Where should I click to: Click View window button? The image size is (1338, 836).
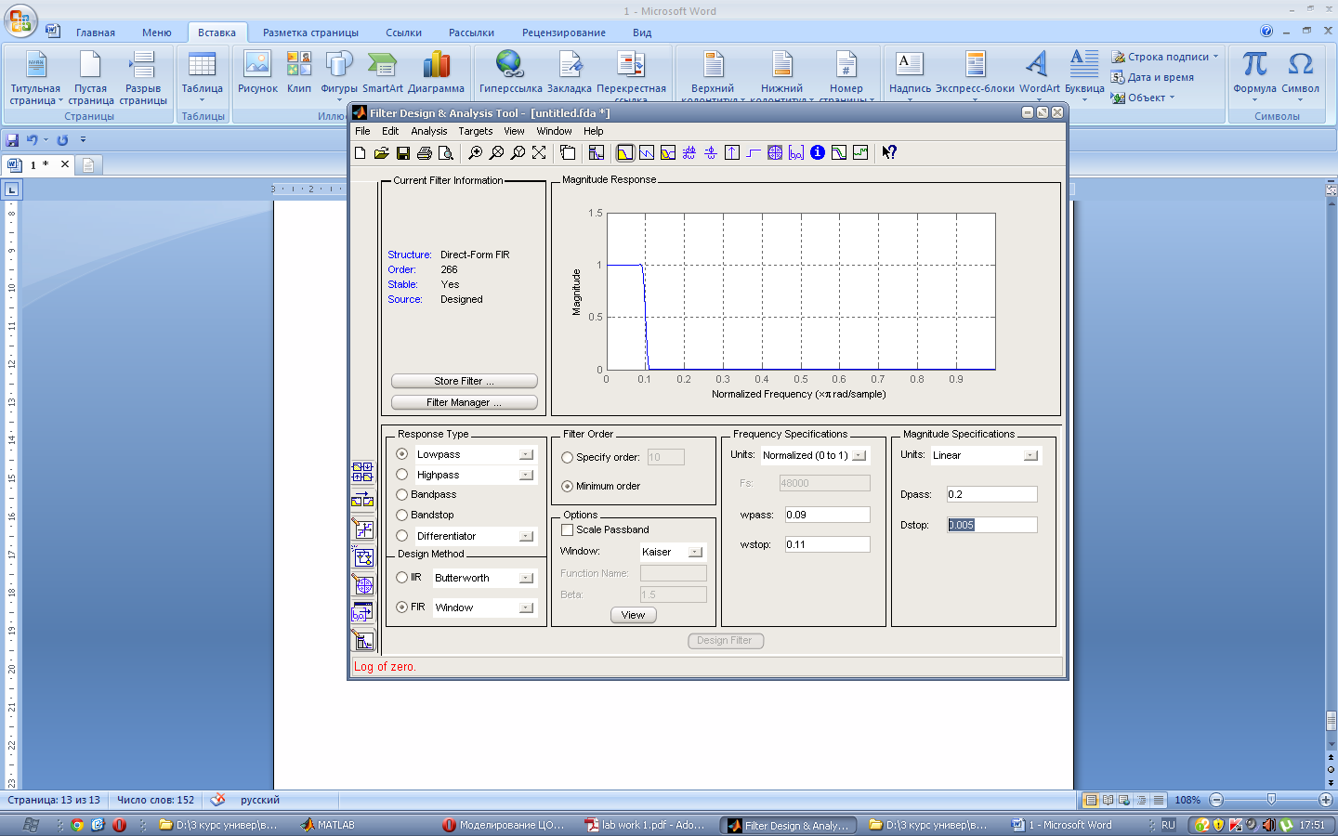coord(634,616)
